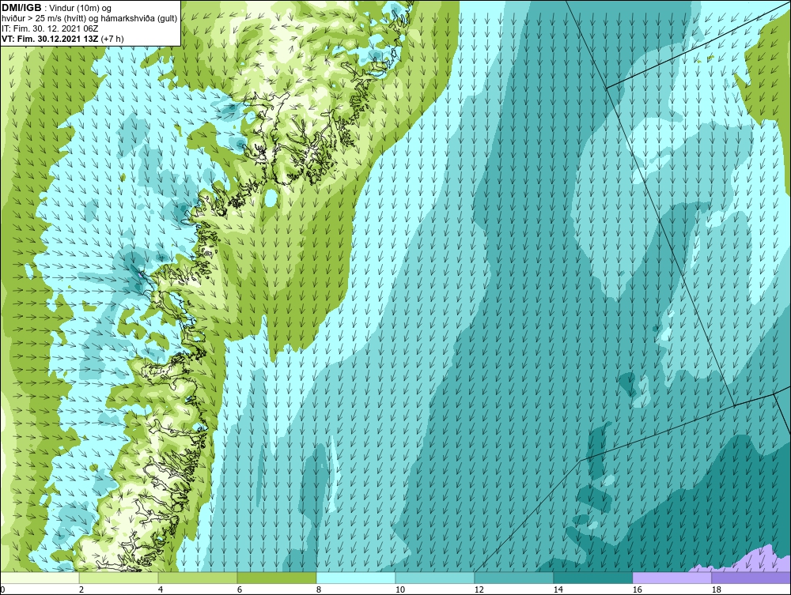Click legend tick label 2
The width and height of the screenshot is (791, 595).
tap(81, 589)
